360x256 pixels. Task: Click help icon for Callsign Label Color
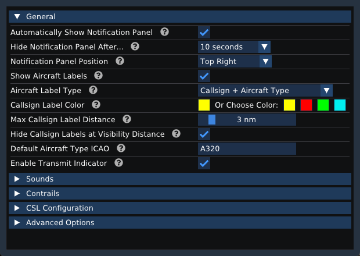96,104
